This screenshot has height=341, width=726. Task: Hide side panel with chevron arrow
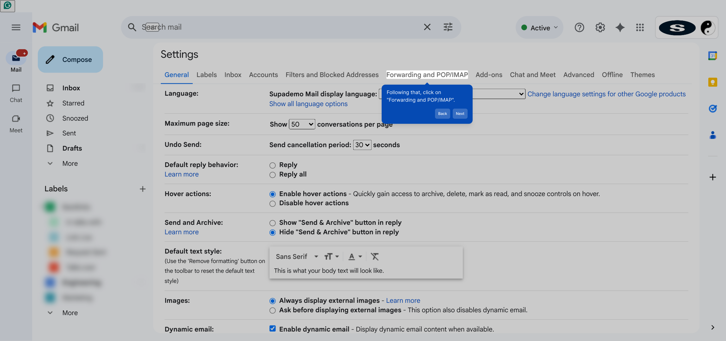tap(712, 327)
